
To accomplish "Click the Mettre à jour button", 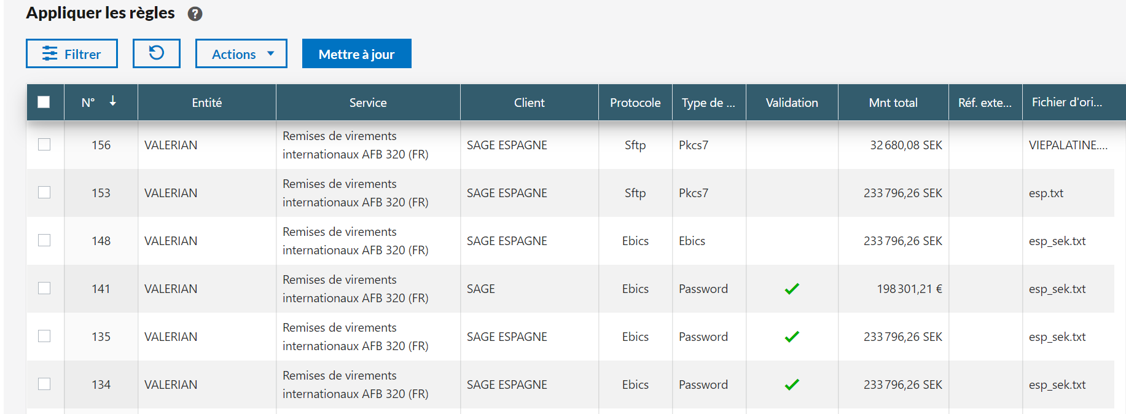I will pyautogui.click(x=356, y=54).
